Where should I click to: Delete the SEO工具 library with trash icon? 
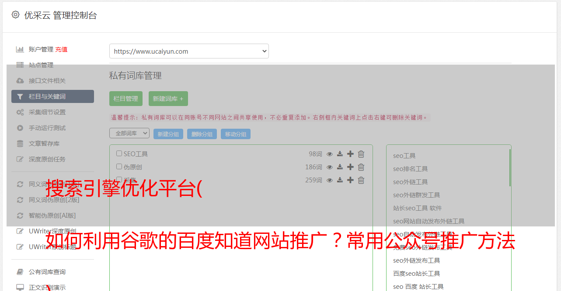coord(361,154)
